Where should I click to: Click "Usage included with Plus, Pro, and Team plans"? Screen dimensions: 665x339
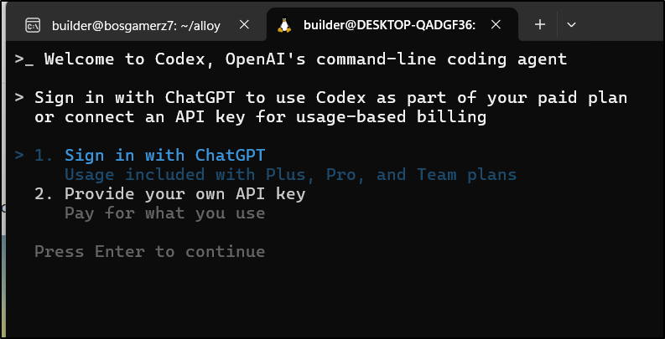[291, 174]
